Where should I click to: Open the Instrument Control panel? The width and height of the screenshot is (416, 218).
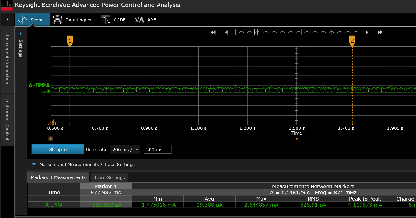[x=7, y=119]
